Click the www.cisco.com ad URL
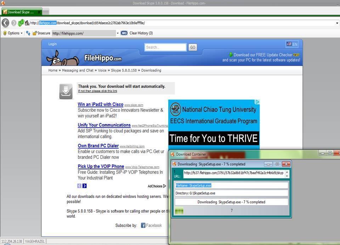 pyautogui.click(x=134, y=105)
